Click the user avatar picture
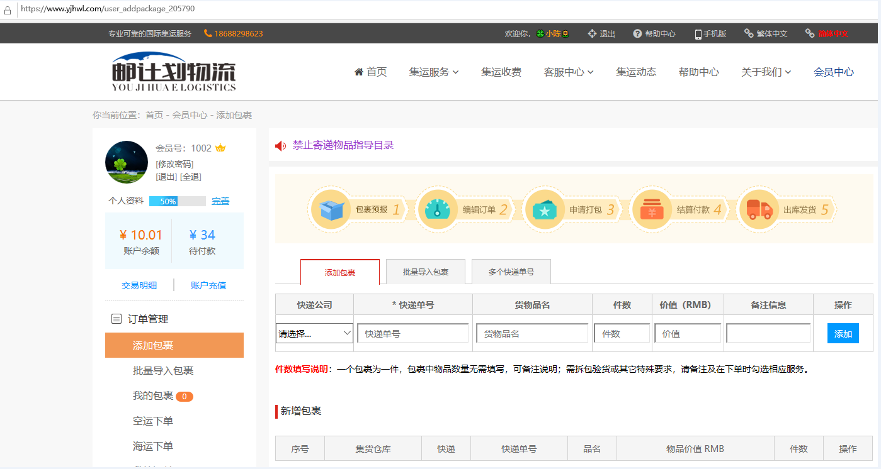Image resolution: width=881 pixels, height=469 pixels. (127, 162)
